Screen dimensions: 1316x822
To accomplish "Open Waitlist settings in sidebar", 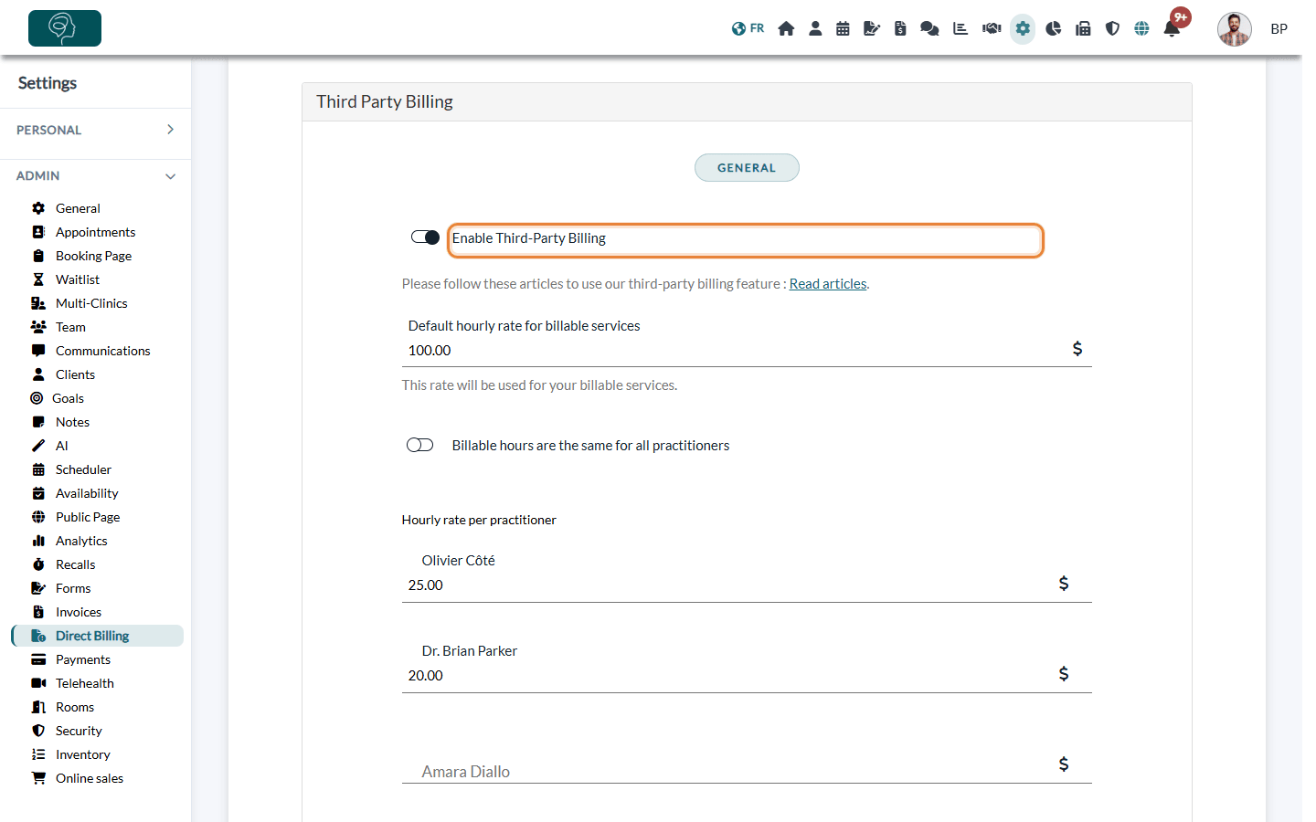I will click(x=78, y=279).
